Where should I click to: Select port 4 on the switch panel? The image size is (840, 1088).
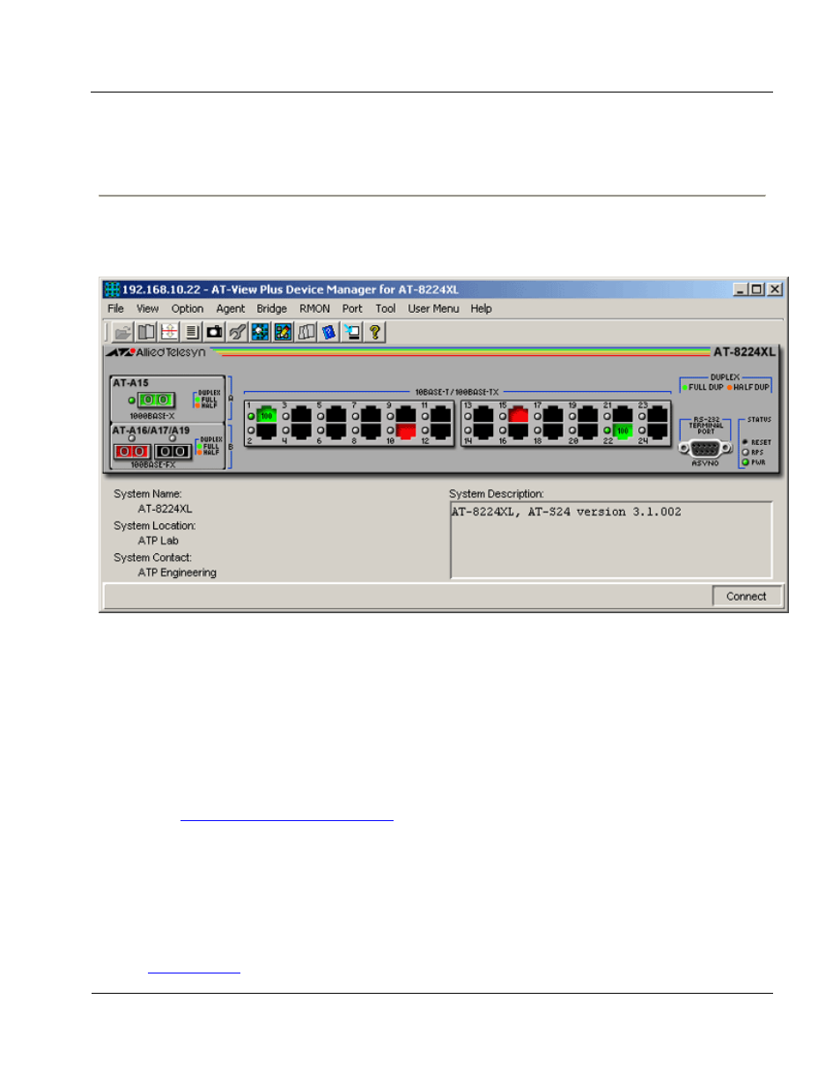301,431
